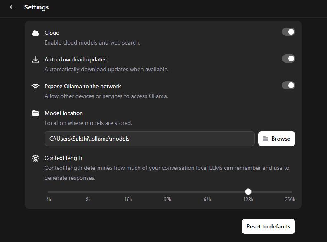The width and height of the screenshot is (327, 242).
Task: Click the Model location folder icon
Action: pos(35,113)
